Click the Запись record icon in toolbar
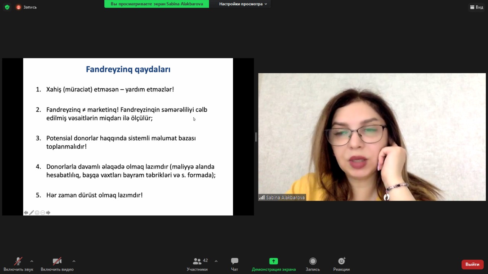 click(x=313, y=264)
